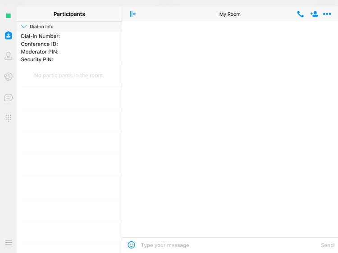338x253 pixels.
Task: Open the Contacts sidebar icon
Action: point(9,56)
